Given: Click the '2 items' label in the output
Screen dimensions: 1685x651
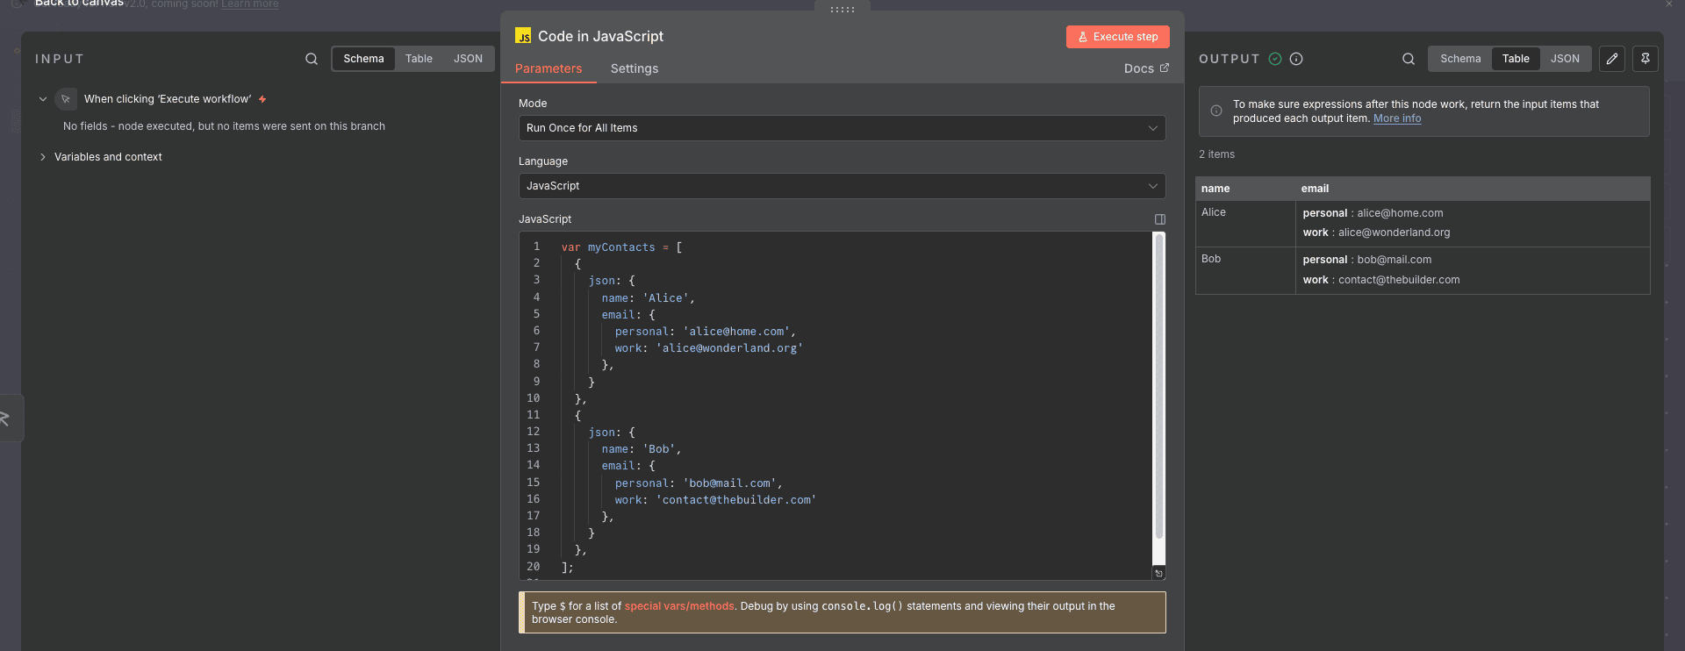Looking at the screenshot, I should [1216, 154].
